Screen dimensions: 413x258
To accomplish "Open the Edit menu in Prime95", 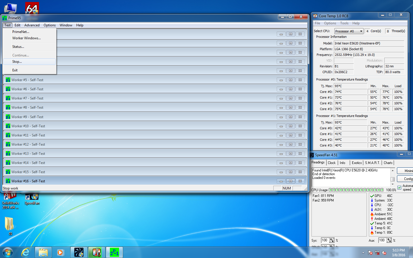I will tap(17, 25).
